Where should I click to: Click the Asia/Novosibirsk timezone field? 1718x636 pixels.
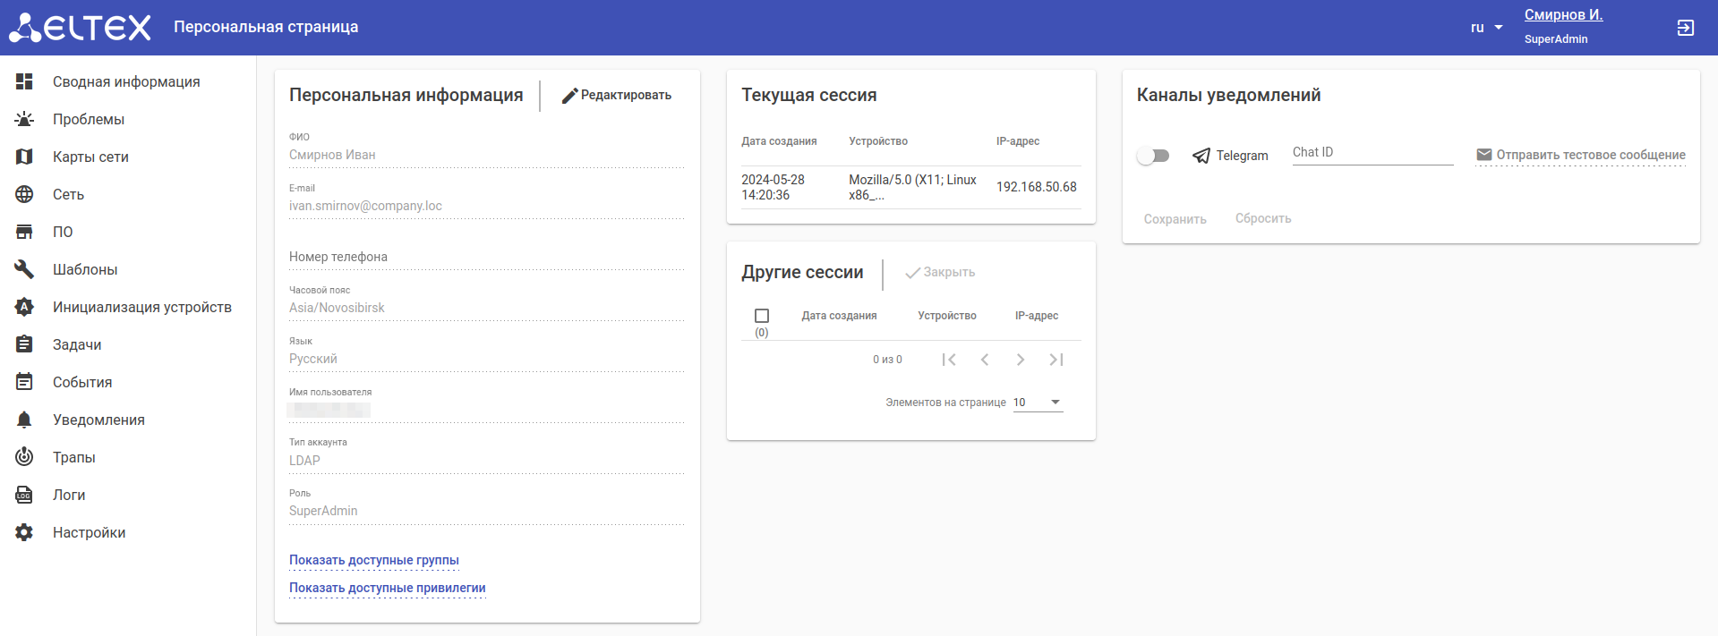coord(487,308)
